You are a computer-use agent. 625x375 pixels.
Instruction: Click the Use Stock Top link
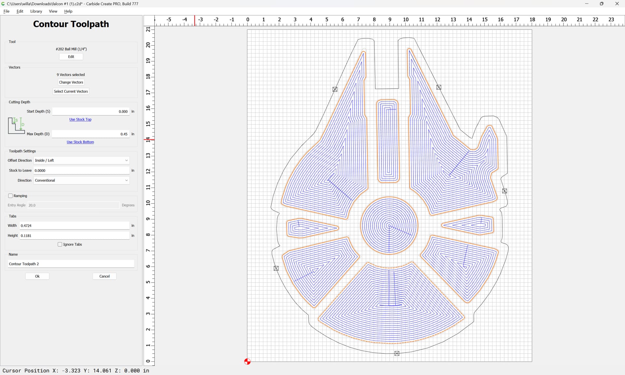(80, 119)
